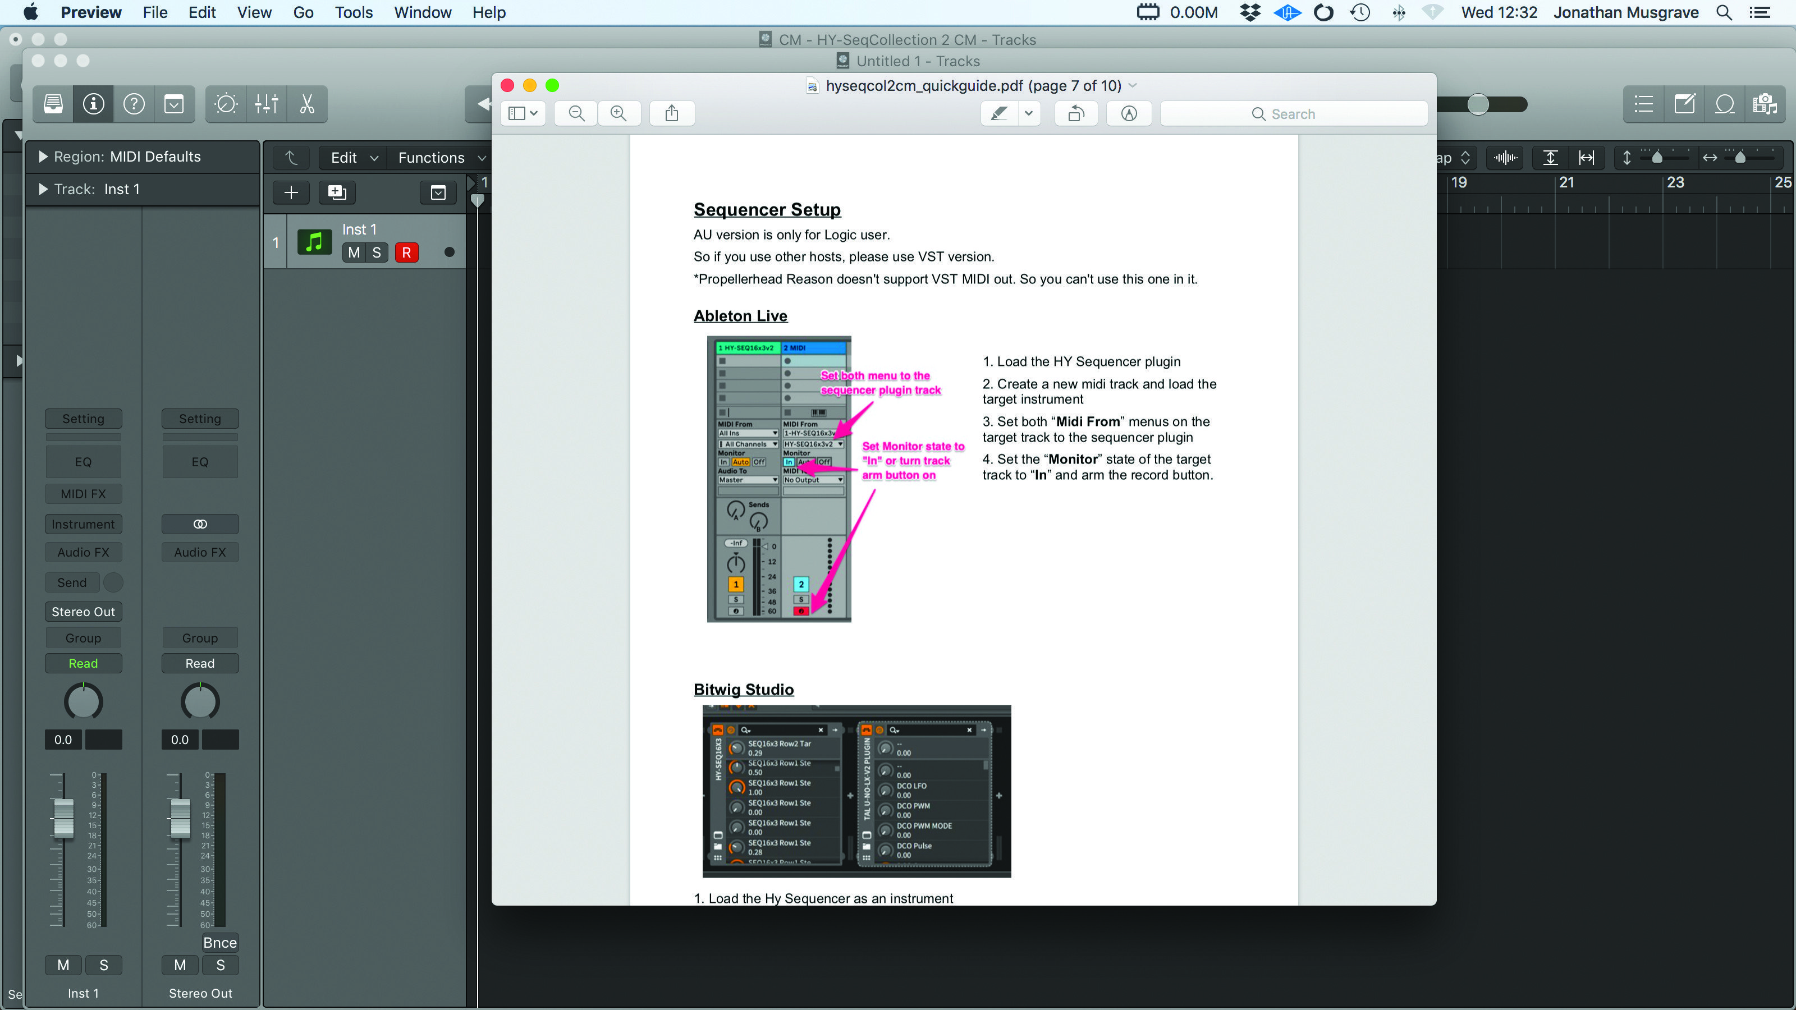Open Smart Controls dial button
Screen dimensions: 1796x1010
(226, 104)
